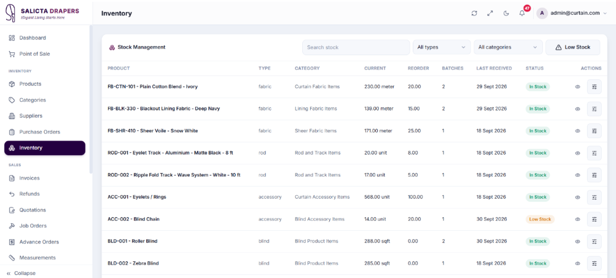This screenshot has height=278, width=616.
Task: Adjust stock for FB-BLK-330 Blackout Lining Fabric
Action: point(595,109)
